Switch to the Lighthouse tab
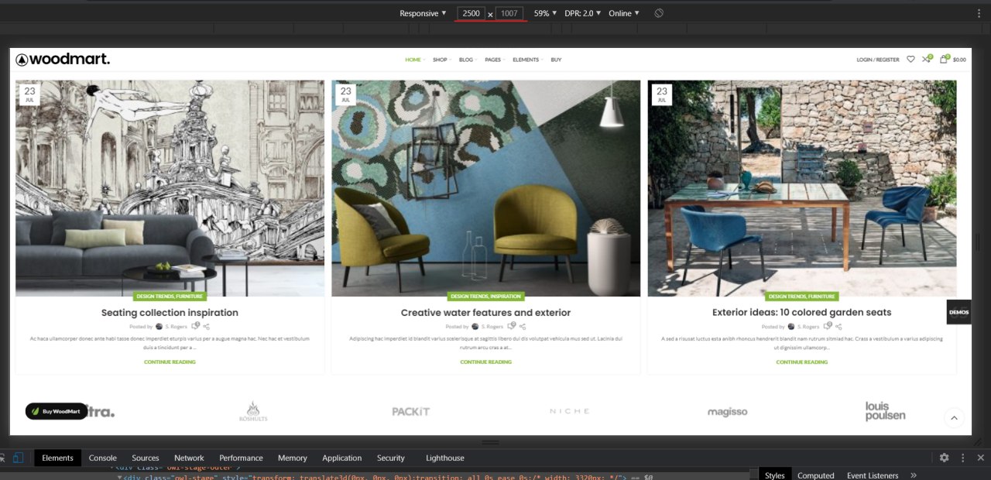The height and width of the screenshot is (480, 991). [x=445, y=458]
